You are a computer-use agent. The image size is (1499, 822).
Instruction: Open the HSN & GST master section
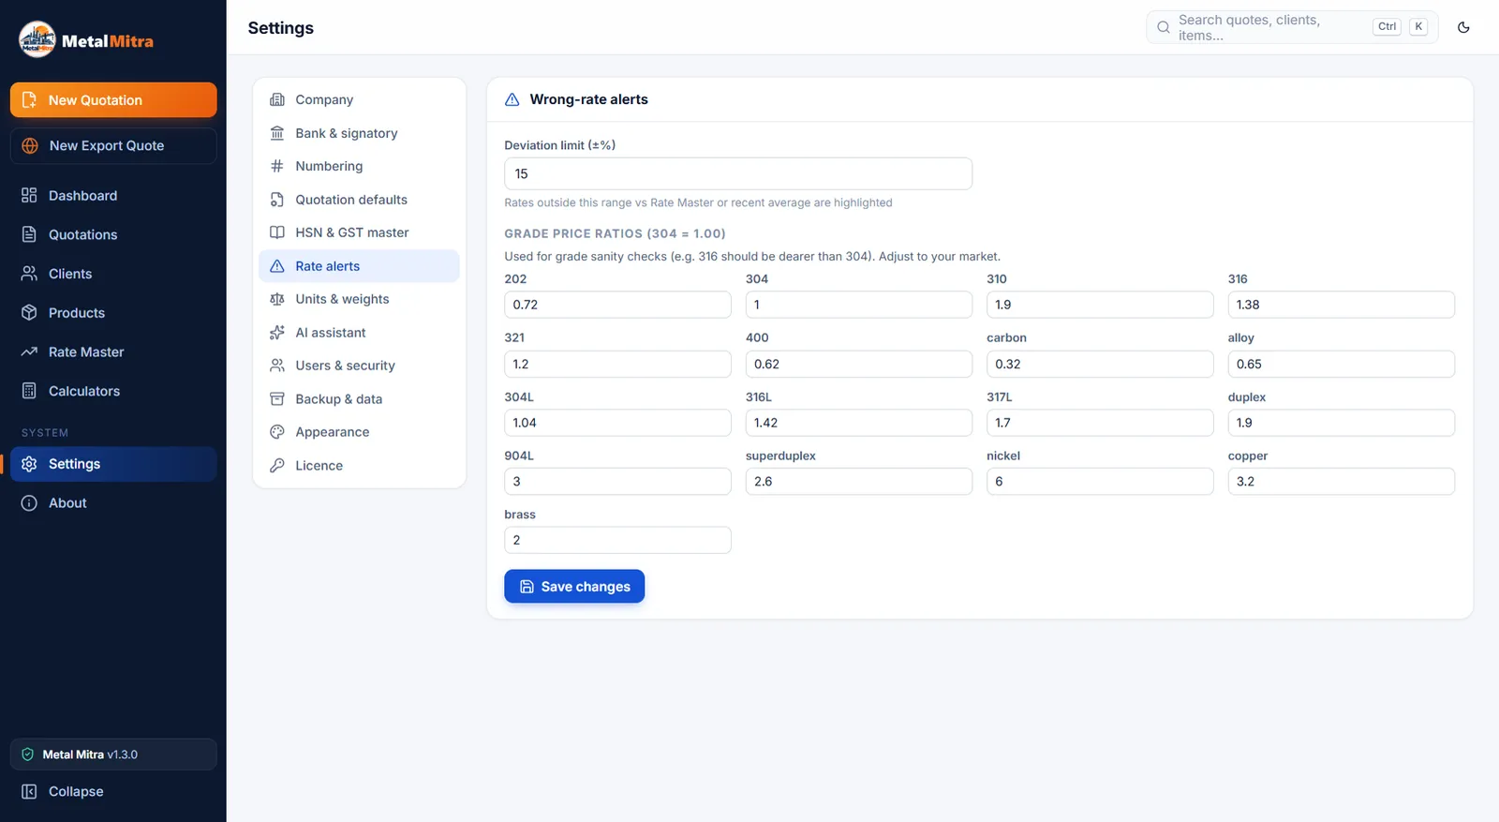359,232
